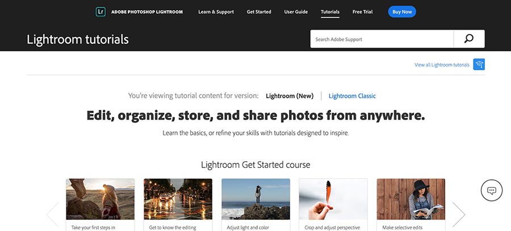Open hand holding feather thumbnail
Image resolution: width=511 pixels, height=231 pixels.
tap(333, 199)
